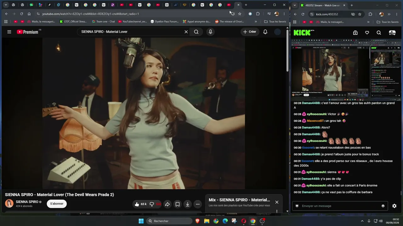Open a new tab in the YouTube window
The height and width of the screenshot is (226, 403).
click(246, 5)
